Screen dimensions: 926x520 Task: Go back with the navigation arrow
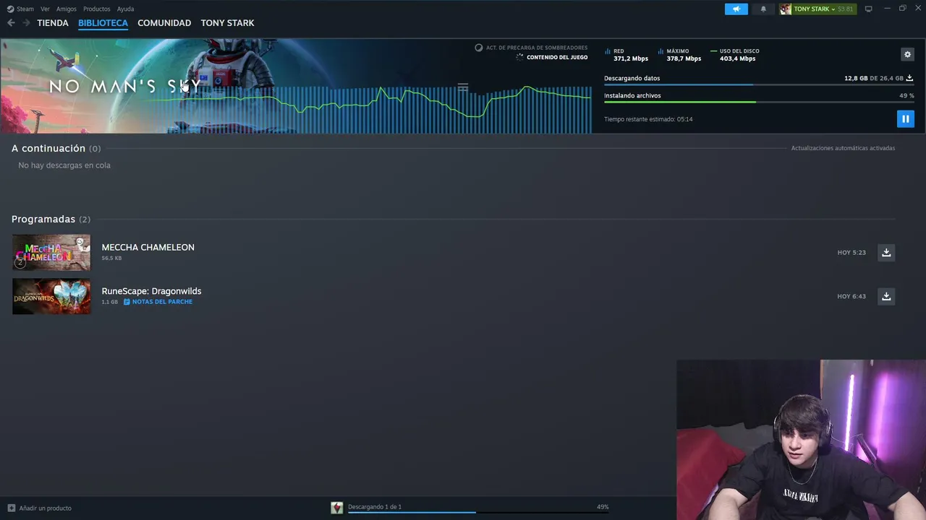11,23
